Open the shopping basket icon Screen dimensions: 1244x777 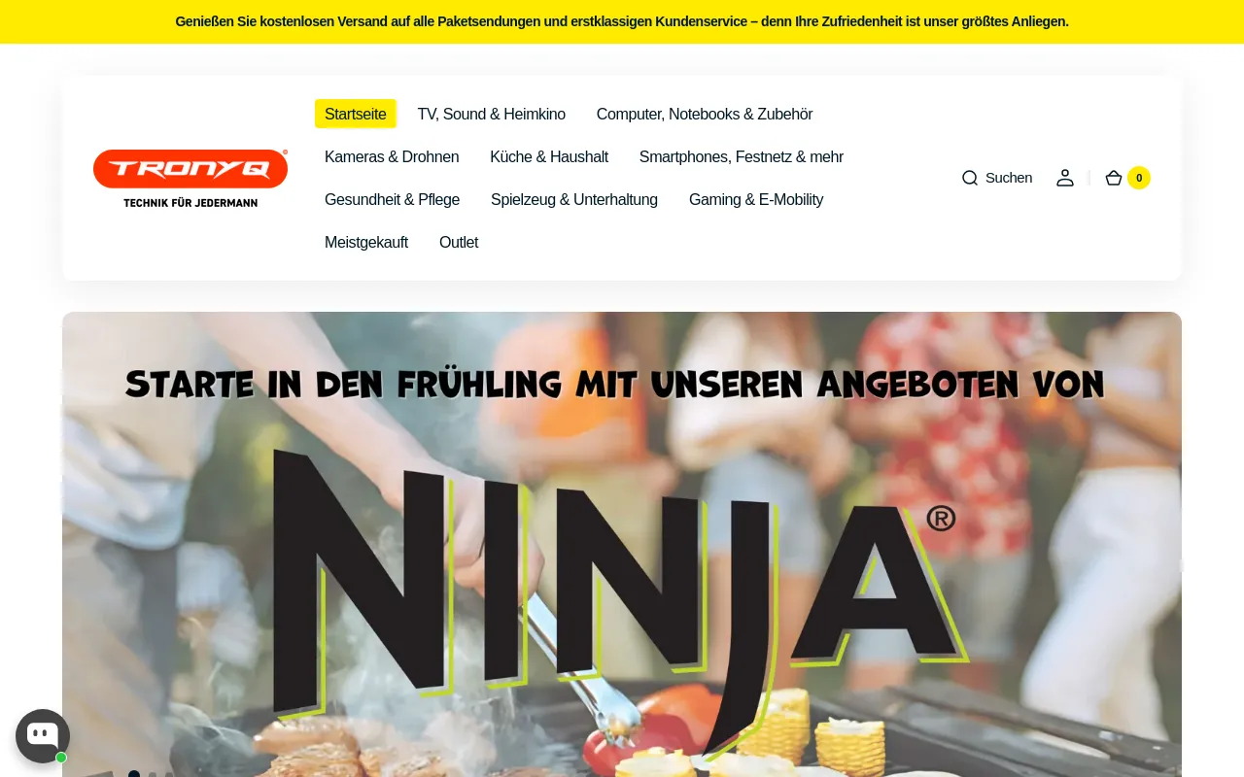(1114, 178)
